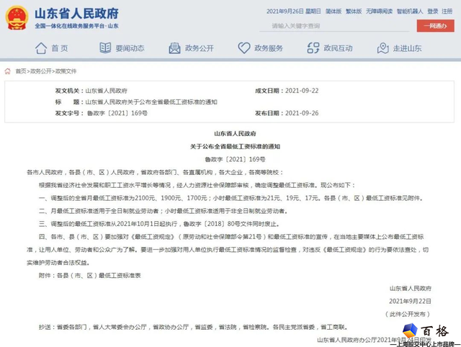Click the date text 2021年9月26日 星期日
Viewport: 461px width, 347px height.
293,12
